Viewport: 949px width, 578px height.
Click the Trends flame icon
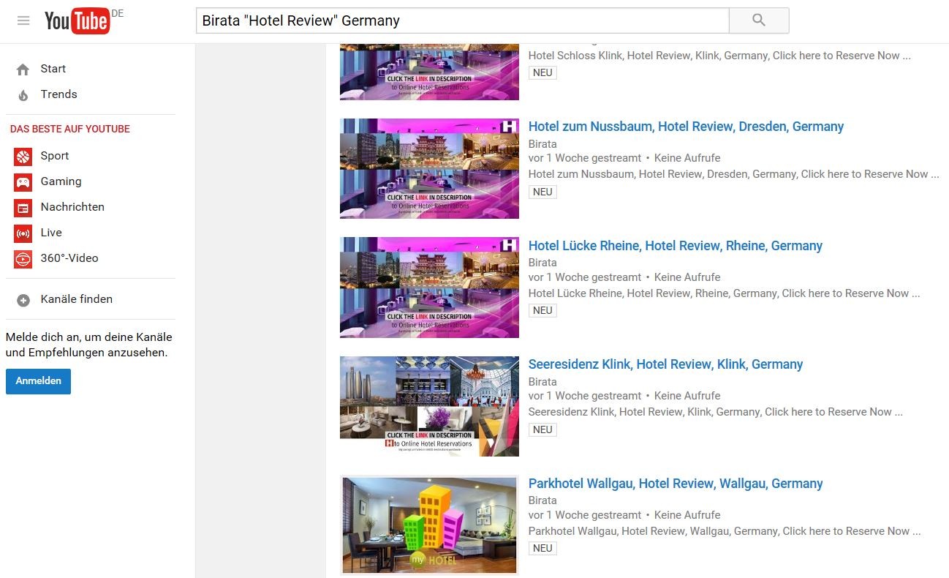23,95
